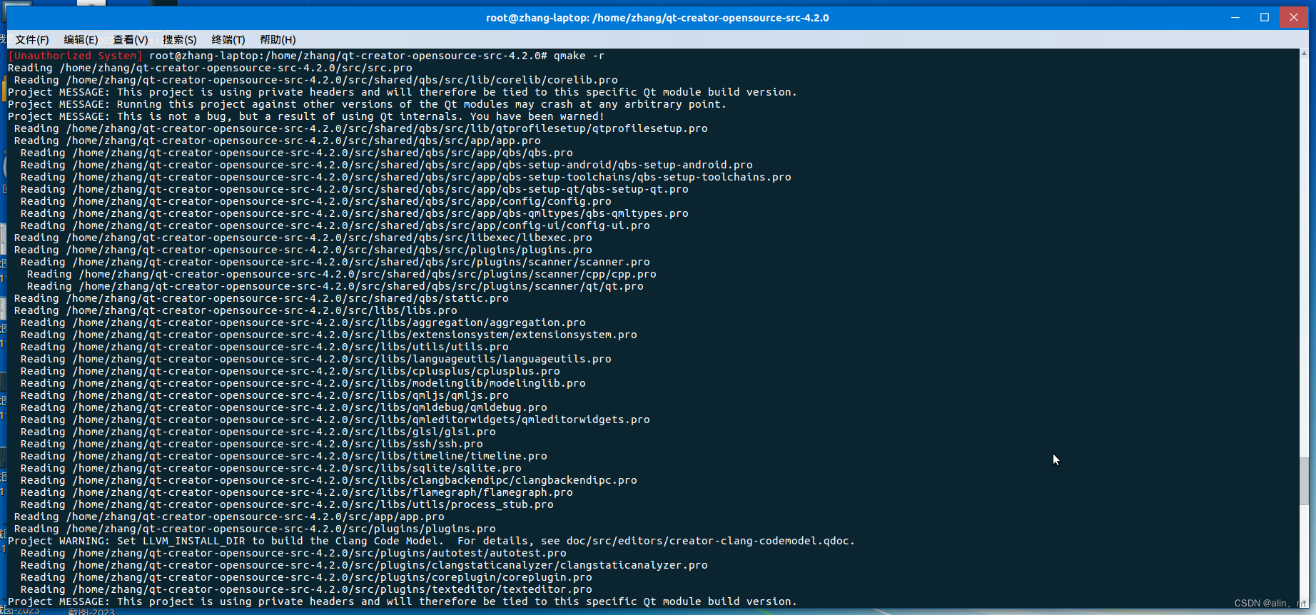This screenshot has width=1316, height=615.
Task: Click the sqlite.pro line
Action: point(271,468)
